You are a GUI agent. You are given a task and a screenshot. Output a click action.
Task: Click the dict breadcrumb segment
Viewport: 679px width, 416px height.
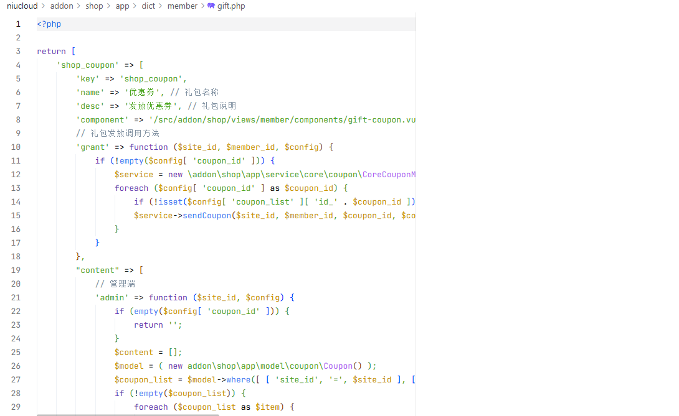point(148,6)
